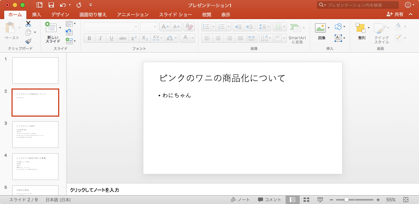Expand the quick access toolbar customize arrow
The width and height of the screenshot is (419, 204).
click(91, 5)
